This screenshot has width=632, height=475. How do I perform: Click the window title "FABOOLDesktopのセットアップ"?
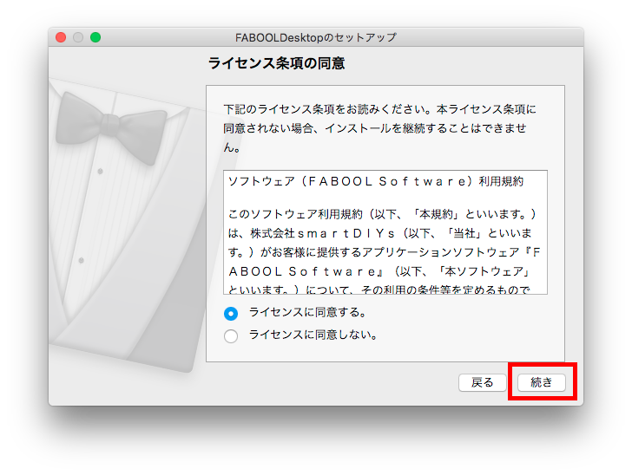tap(316, 37)
